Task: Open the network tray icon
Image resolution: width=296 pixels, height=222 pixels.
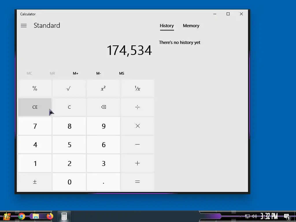Action: 247,216
